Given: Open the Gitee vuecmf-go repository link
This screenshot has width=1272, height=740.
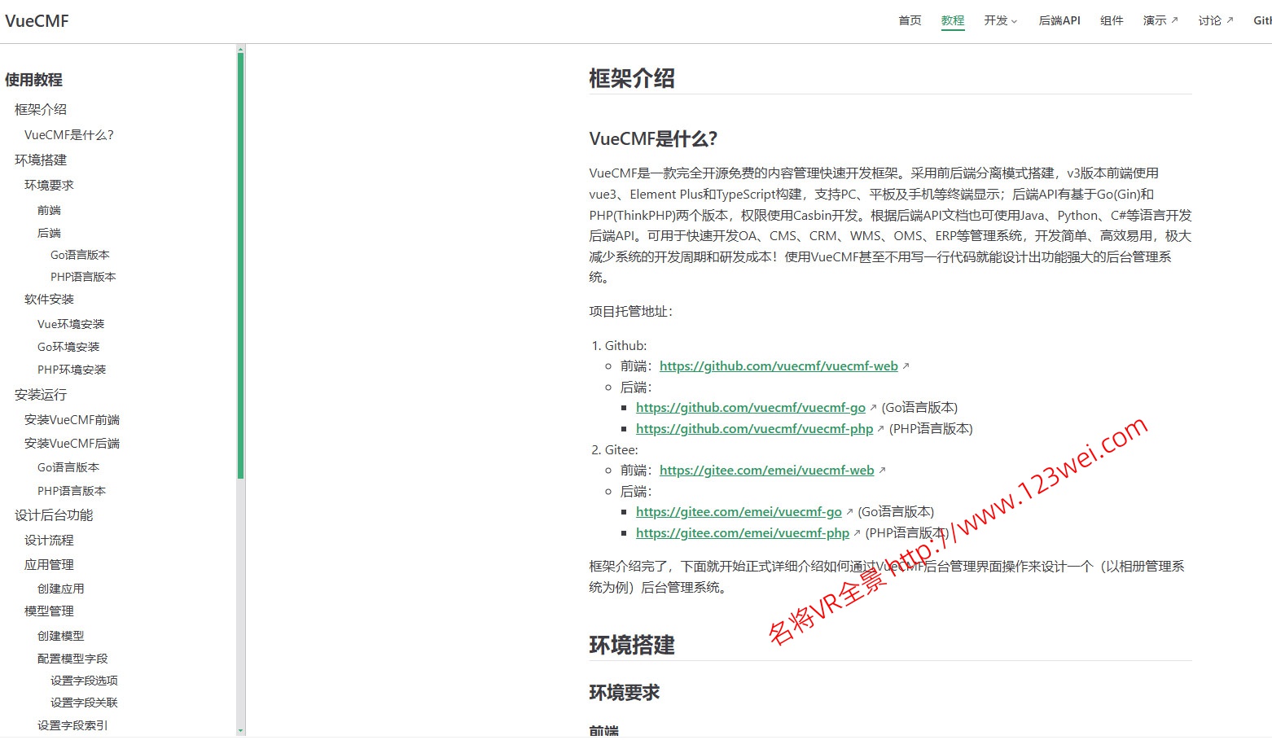Looking at the screenshot, I should pyautogui.click(x=738, y=511).
